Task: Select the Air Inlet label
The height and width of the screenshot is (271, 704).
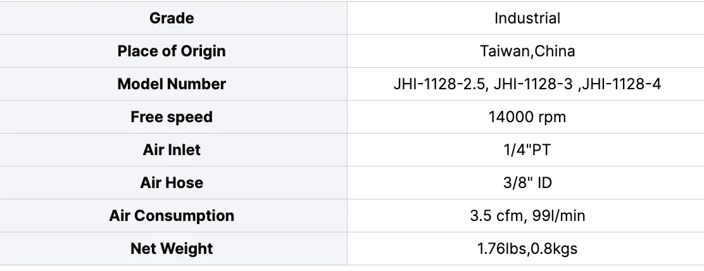Action: pyautogui.click(x=172, y=150)
